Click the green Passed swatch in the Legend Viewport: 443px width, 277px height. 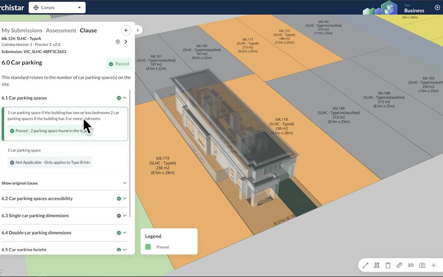pos(148,247)
